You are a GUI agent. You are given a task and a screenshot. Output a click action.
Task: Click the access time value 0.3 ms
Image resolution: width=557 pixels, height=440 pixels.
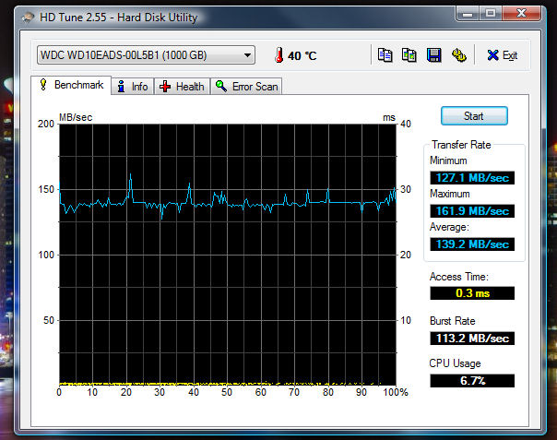(472, 293)
